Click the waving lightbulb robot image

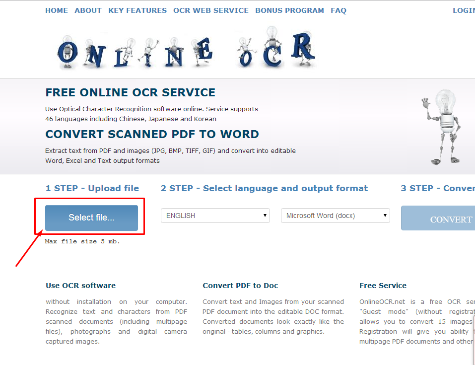point(441,127)
